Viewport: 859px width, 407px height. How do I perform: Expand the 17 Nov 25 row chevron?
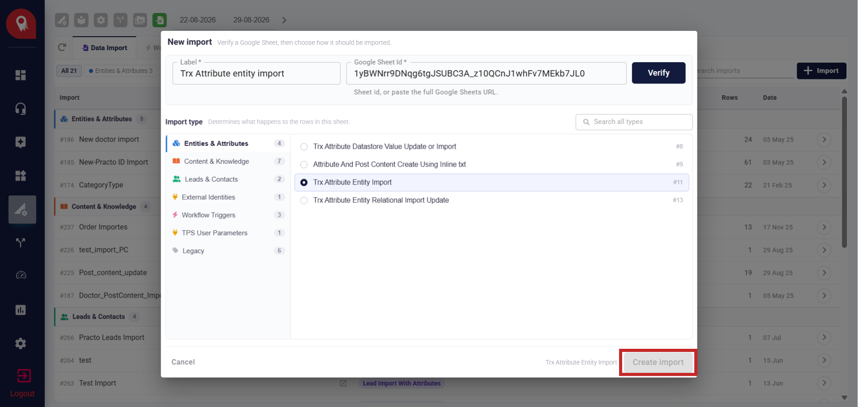pyautogui.click(x=824, y=227)
